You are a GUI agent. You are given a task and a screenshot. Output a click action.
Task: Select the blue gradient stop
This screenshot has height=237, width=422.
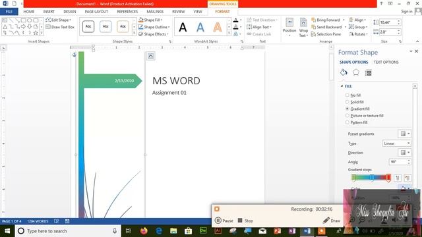[x=371, y=178]
